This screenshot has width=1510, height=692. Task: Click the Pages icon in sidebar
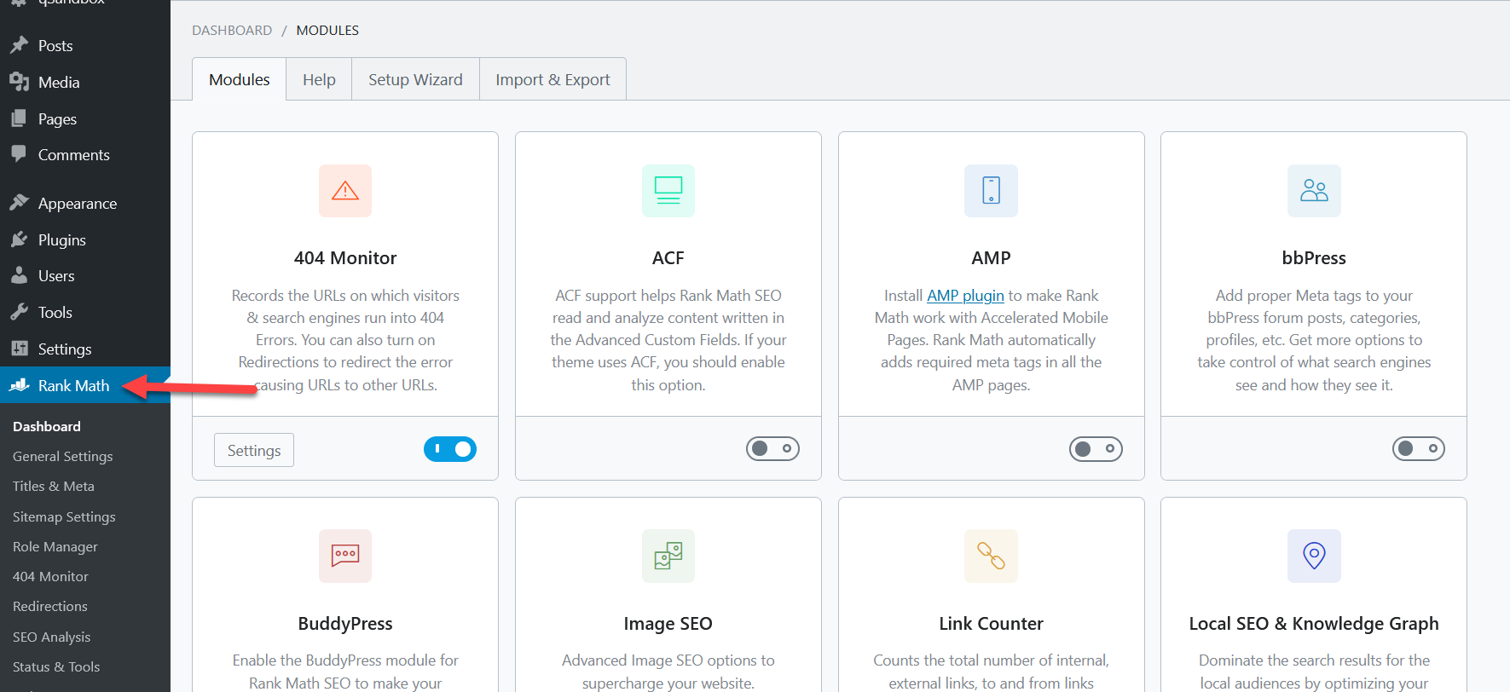point(19,118)
